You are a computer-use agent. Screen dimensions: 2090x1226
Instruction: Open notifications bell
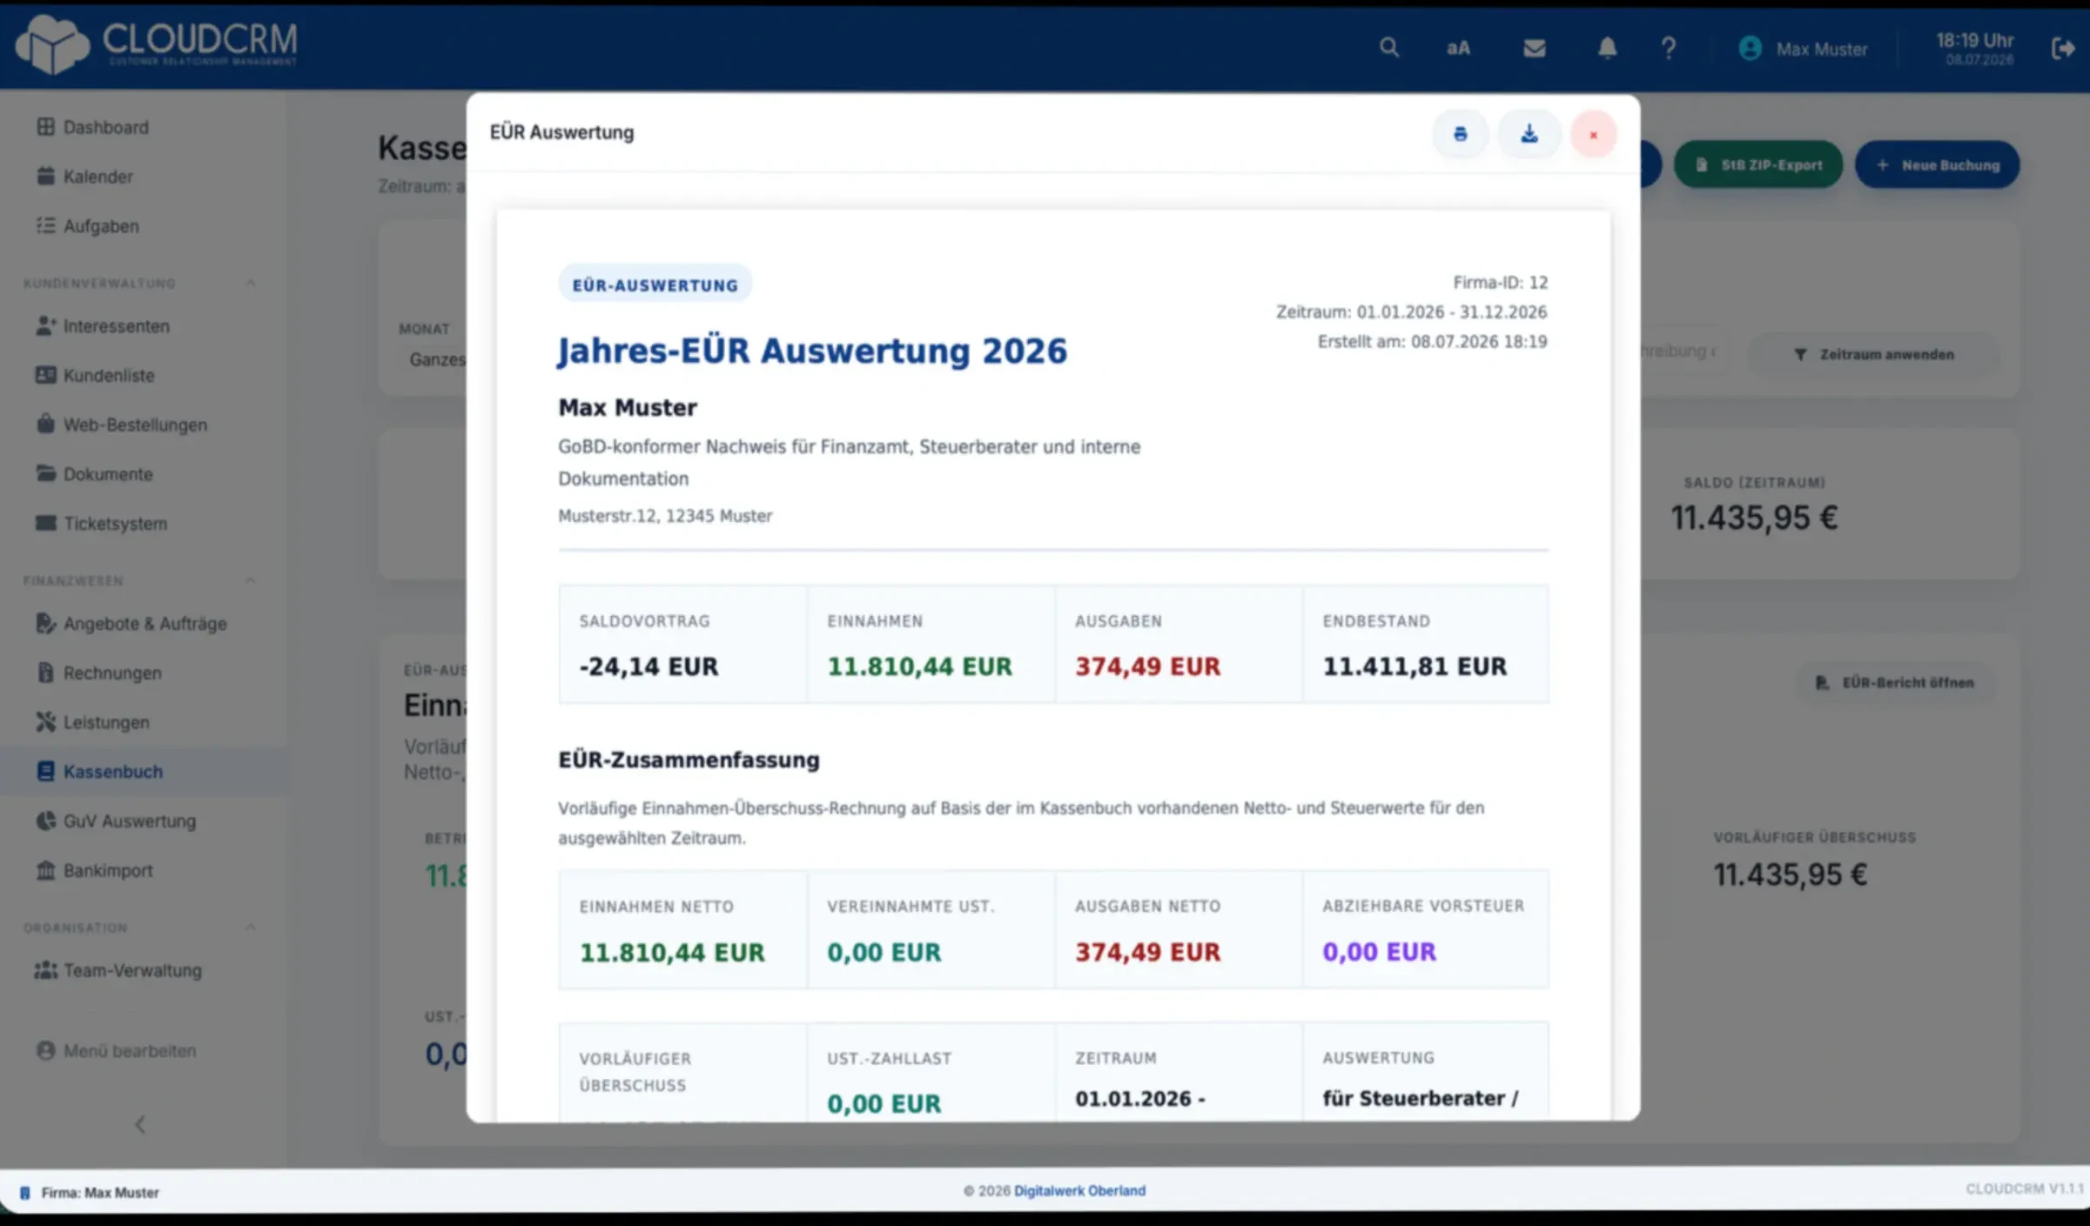1607,48
